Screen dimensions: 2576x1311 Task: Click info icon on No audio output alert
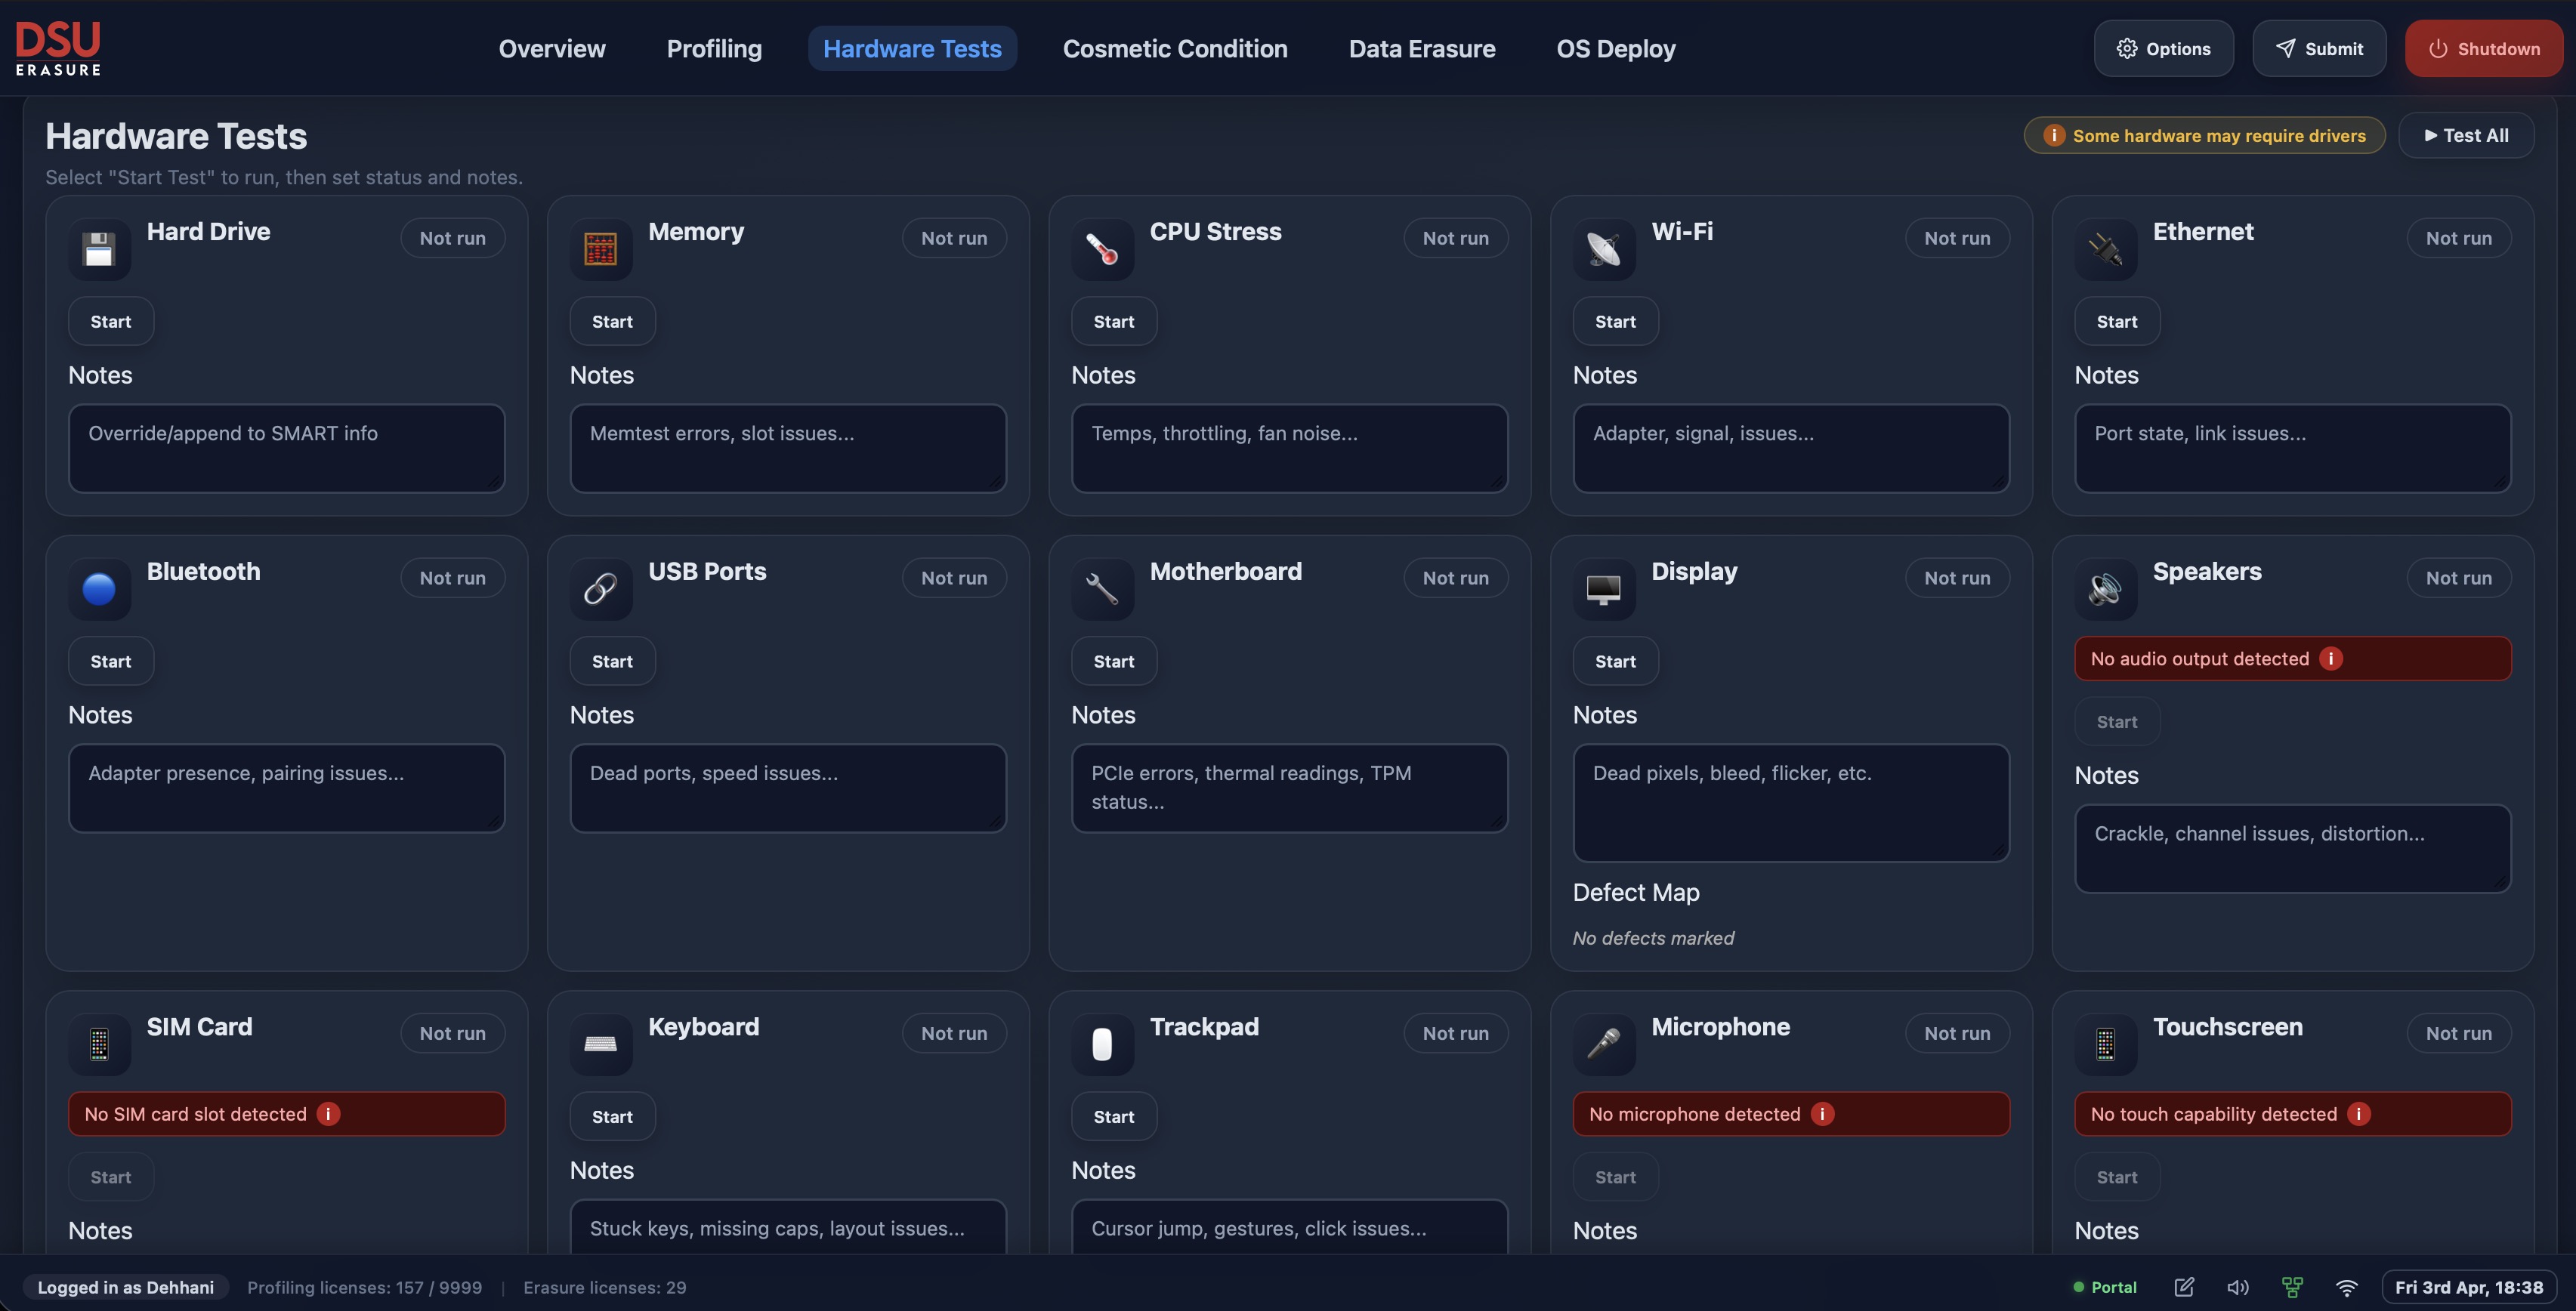tap(2330, 659)
